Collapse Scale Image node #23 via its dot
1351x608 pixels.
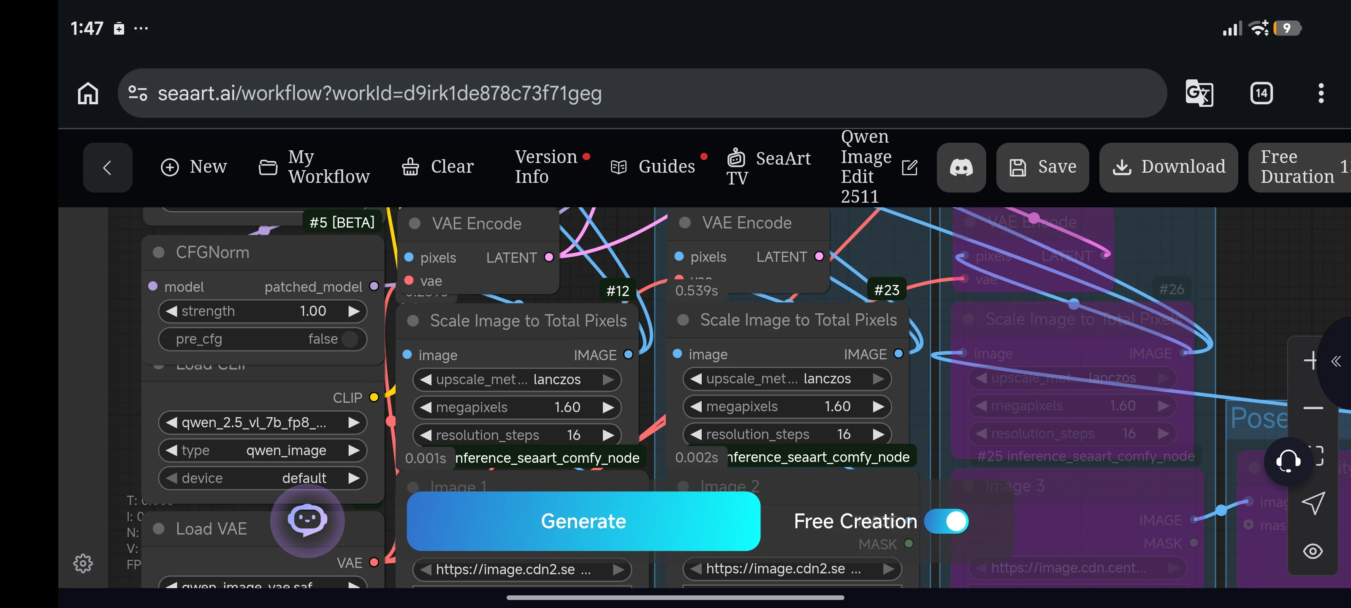coord(683,320)
